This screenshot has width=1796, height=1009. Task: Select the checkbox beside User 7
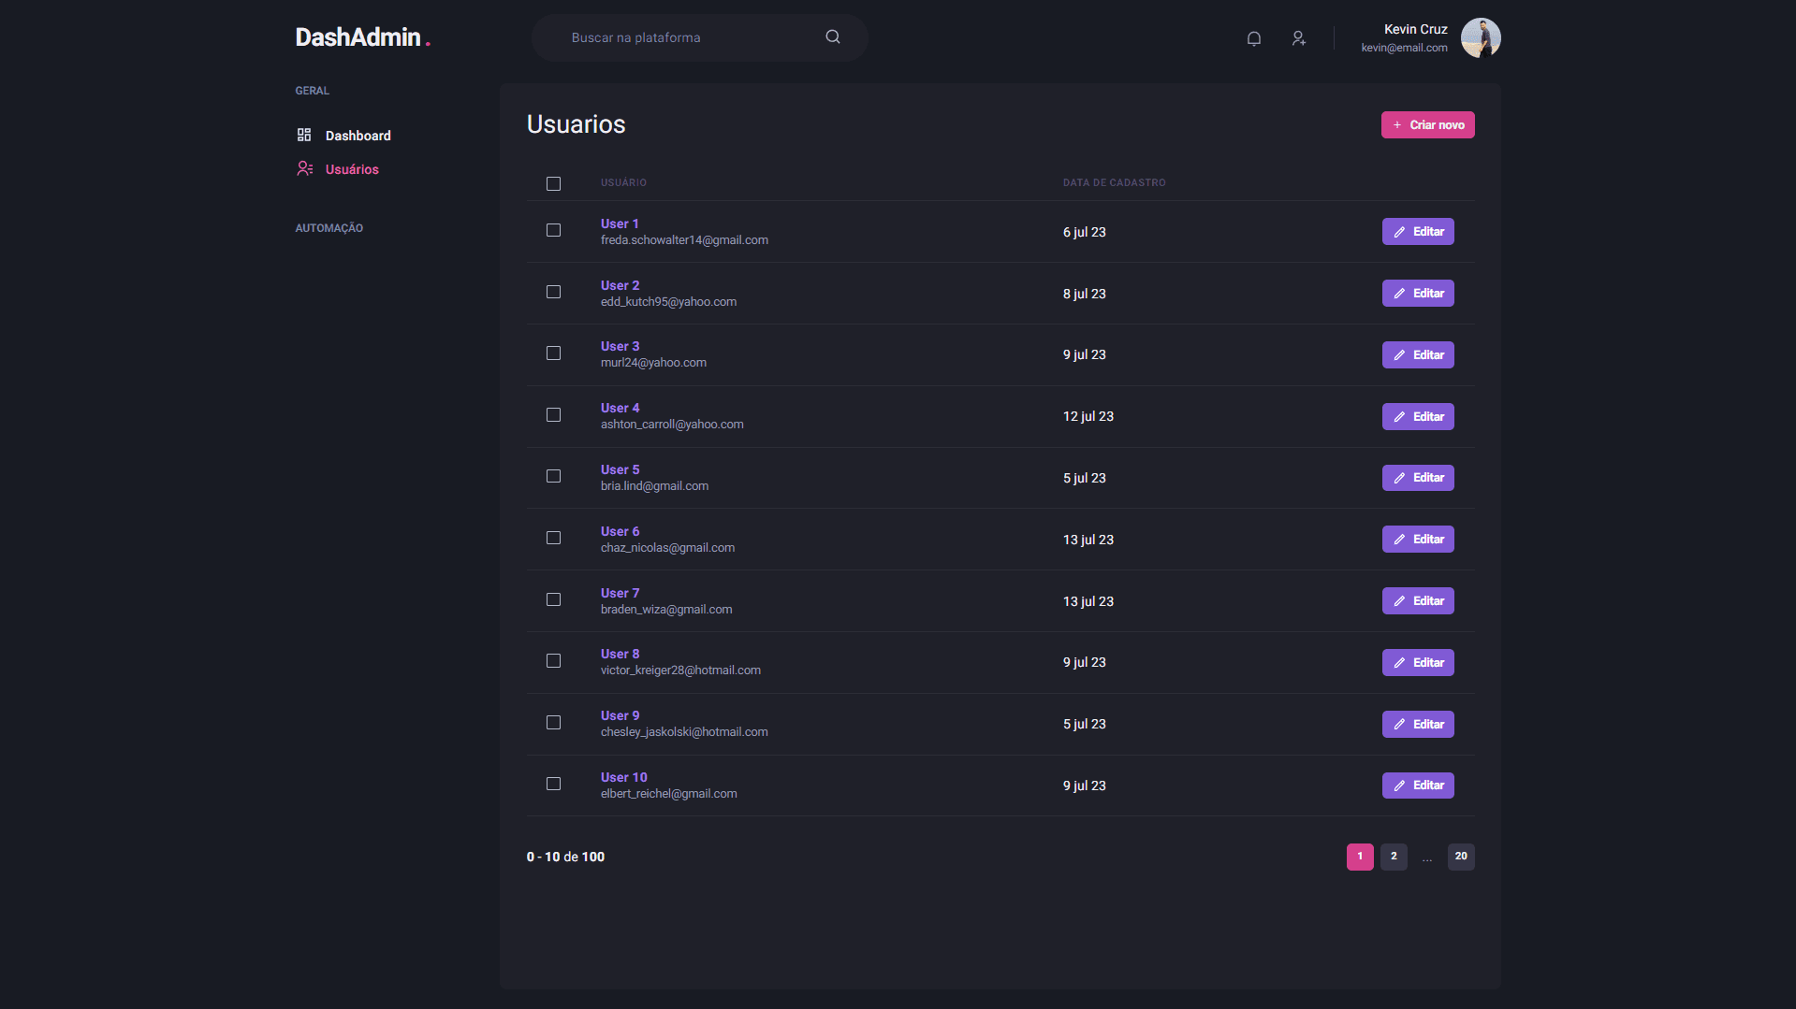[x=554, y=599]
